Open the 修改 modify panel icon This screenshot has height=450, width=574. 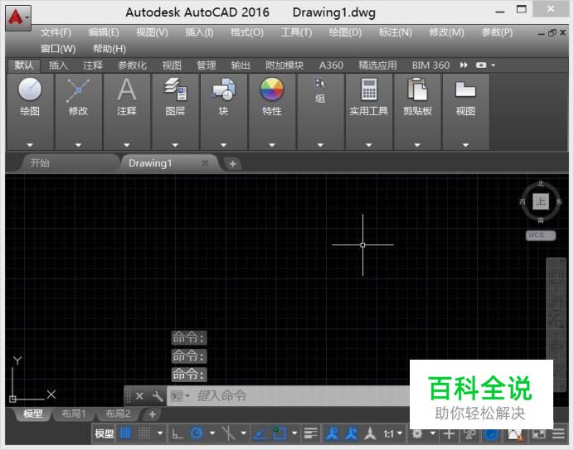point(78,90)
